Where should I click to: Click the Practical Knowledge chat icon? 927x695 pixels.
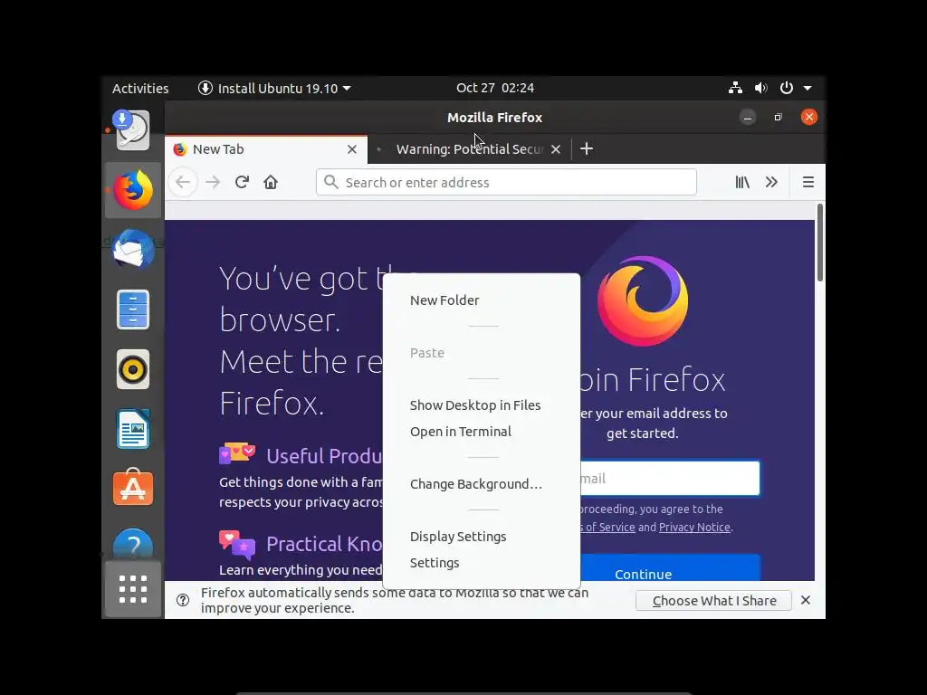point(237,544)
